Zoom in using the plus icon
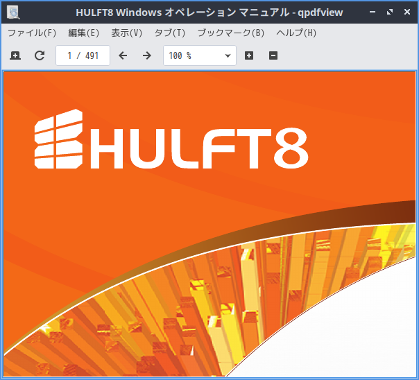Screen dimensions: 419x380 (249, 55)
